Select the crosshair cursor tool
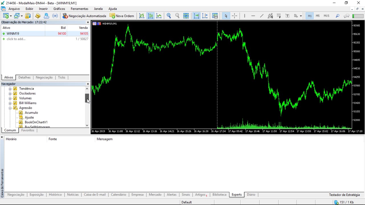This screenshot has height=205, width=365. pyautogui.click(x=234, y=16)
